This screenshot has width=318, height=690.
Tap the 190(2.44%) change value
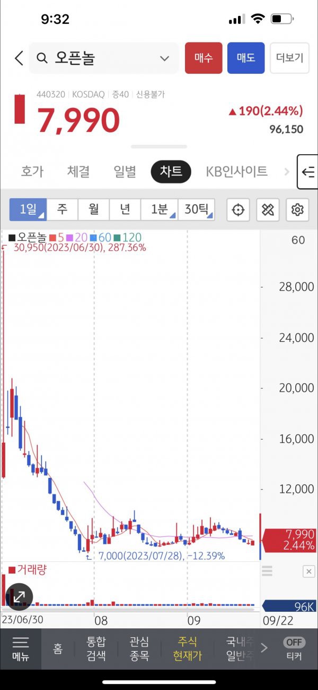coord(266,111)
